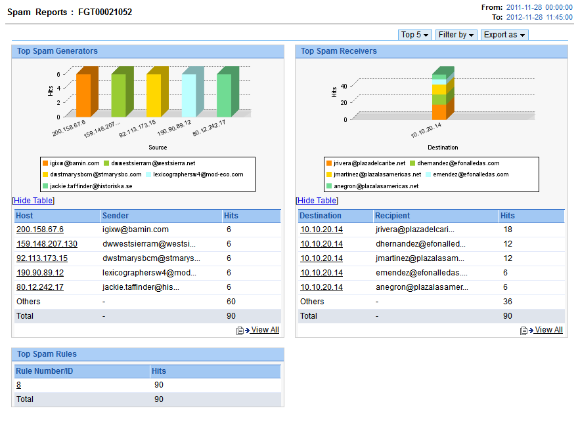Click the orange igixw@bamin.com legend swatch
Screen dimensions: 578x421
(45, 163)
